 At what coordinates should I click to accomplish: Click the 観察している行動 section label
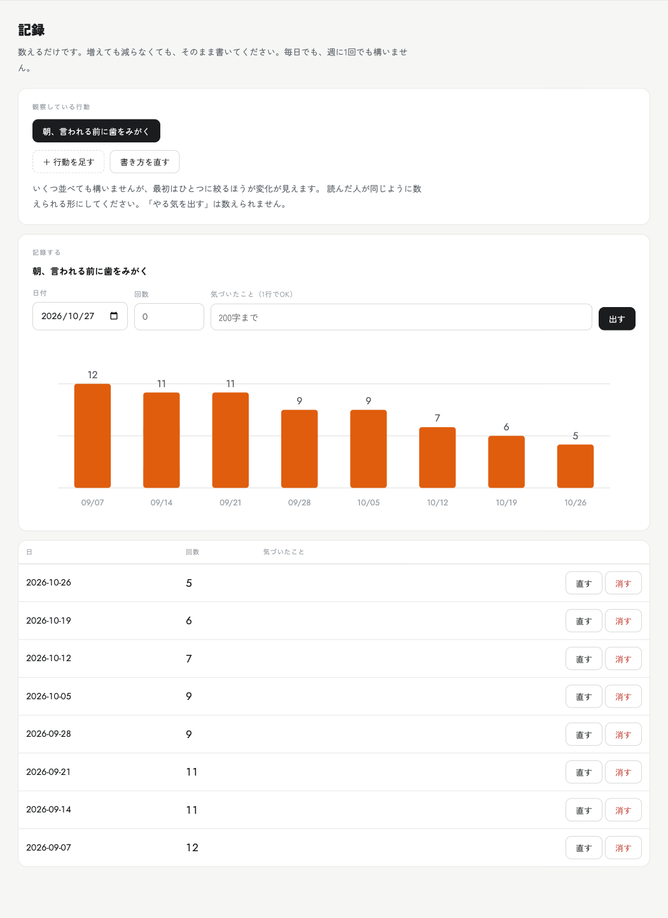61,107
